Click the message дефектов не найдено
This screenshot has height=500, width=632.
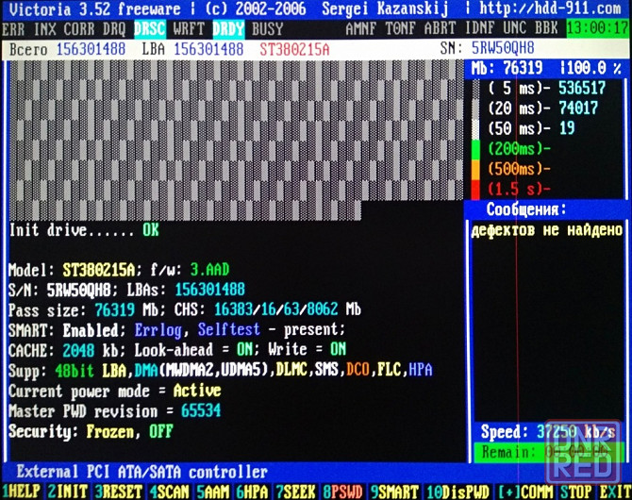tap(547, 230)
